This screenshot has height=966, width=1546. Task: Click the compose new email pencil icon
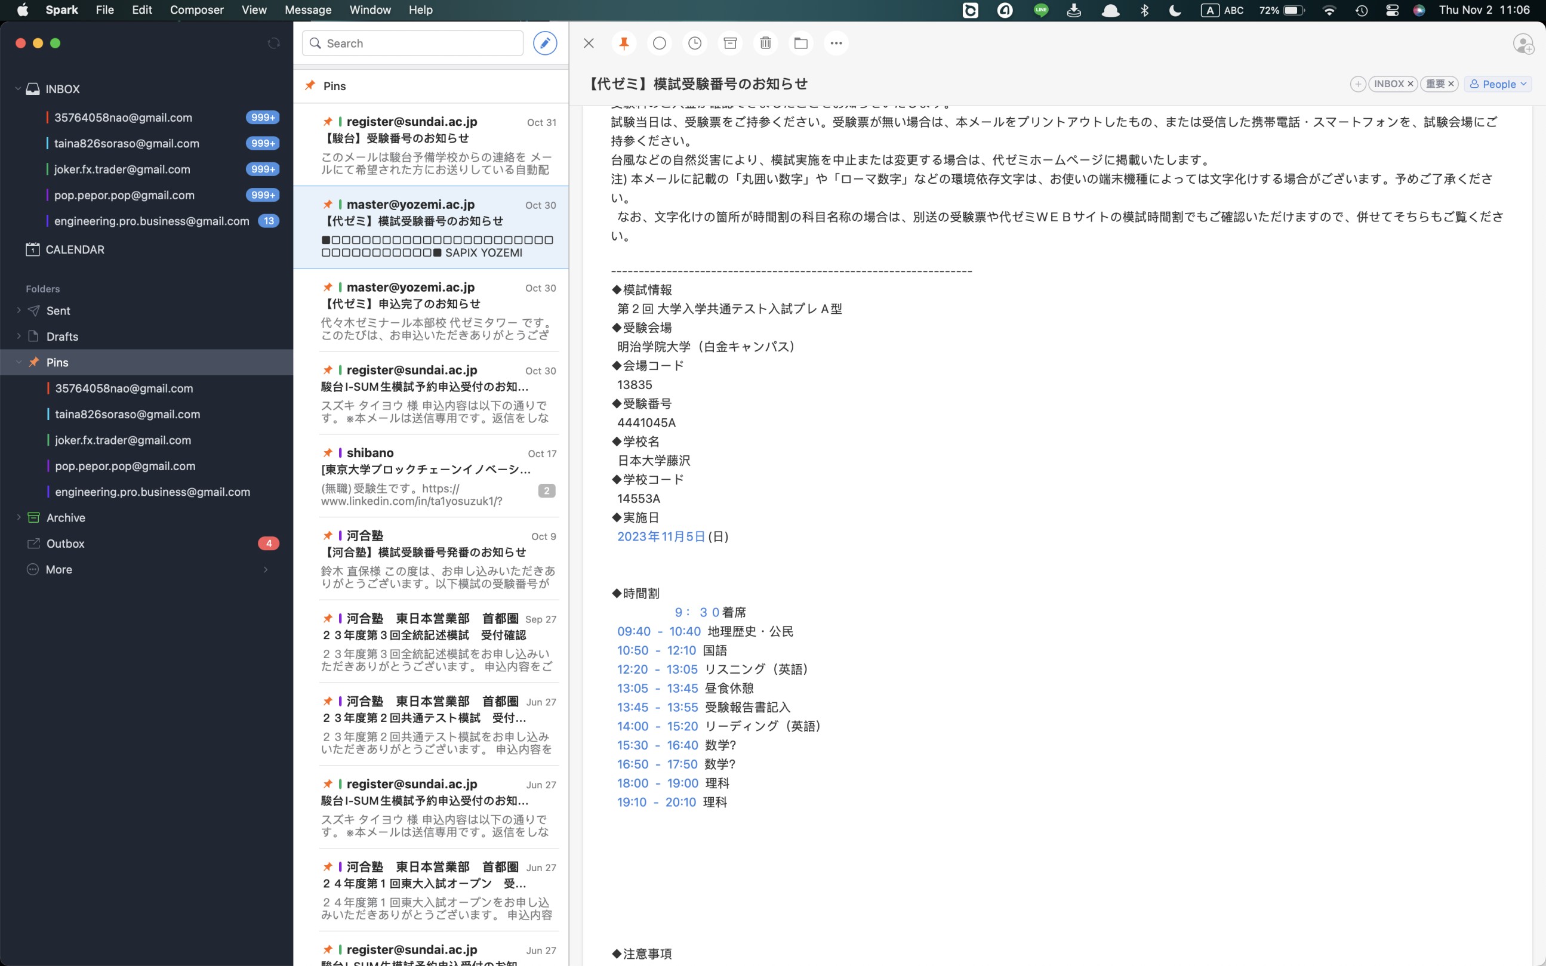544,43
